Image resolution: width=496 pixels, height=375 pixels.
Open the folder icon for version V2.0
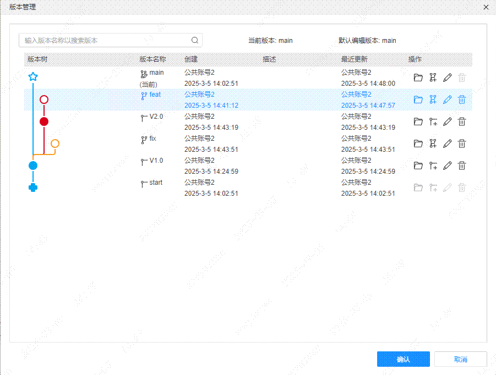click(418, 122)
